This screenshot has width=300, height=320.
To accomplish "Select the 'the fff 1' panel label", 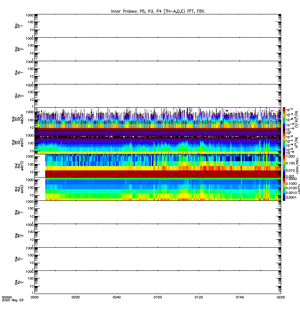I will [19, 212].
